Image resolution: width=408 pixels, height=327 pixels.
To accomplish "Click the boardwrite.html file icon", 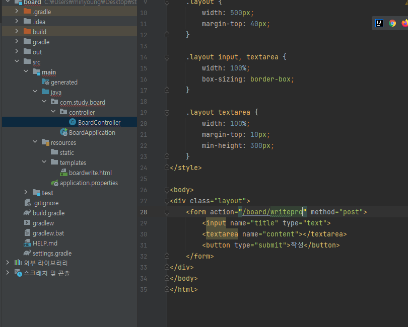I will [x=63, y=173].
